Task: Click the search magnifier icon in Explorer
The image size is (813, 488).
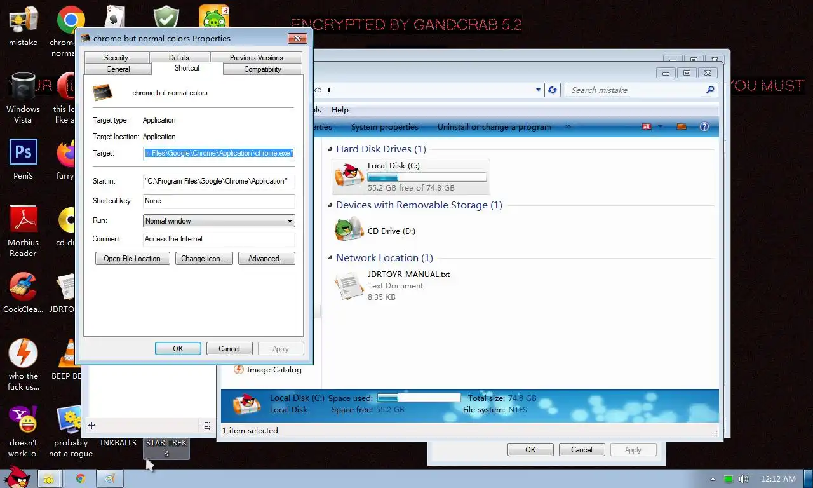Action: coord(710,90)
